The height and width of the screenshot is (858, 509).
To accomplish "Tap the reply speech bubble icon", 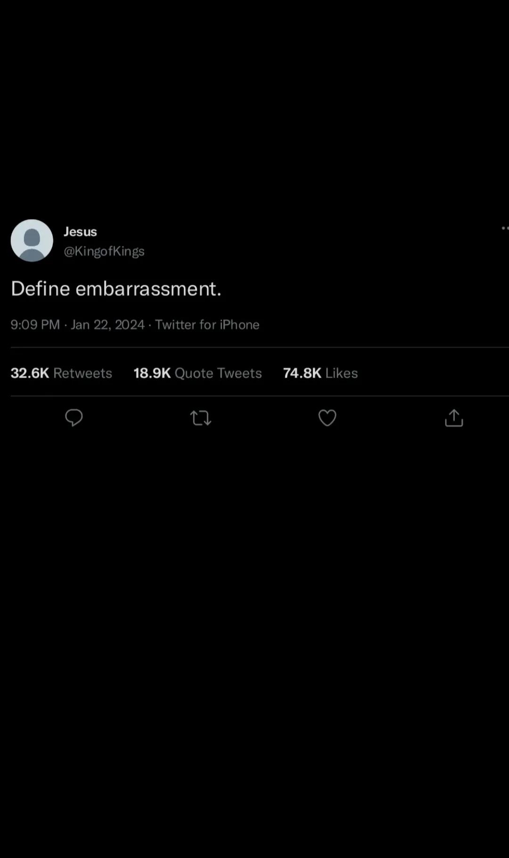I will point(74,418).
